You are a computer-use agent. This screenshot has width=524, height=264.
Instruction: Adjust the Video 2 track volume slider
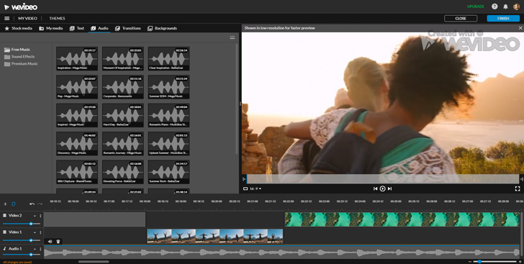pyautogui.click(x=22, y=224)
